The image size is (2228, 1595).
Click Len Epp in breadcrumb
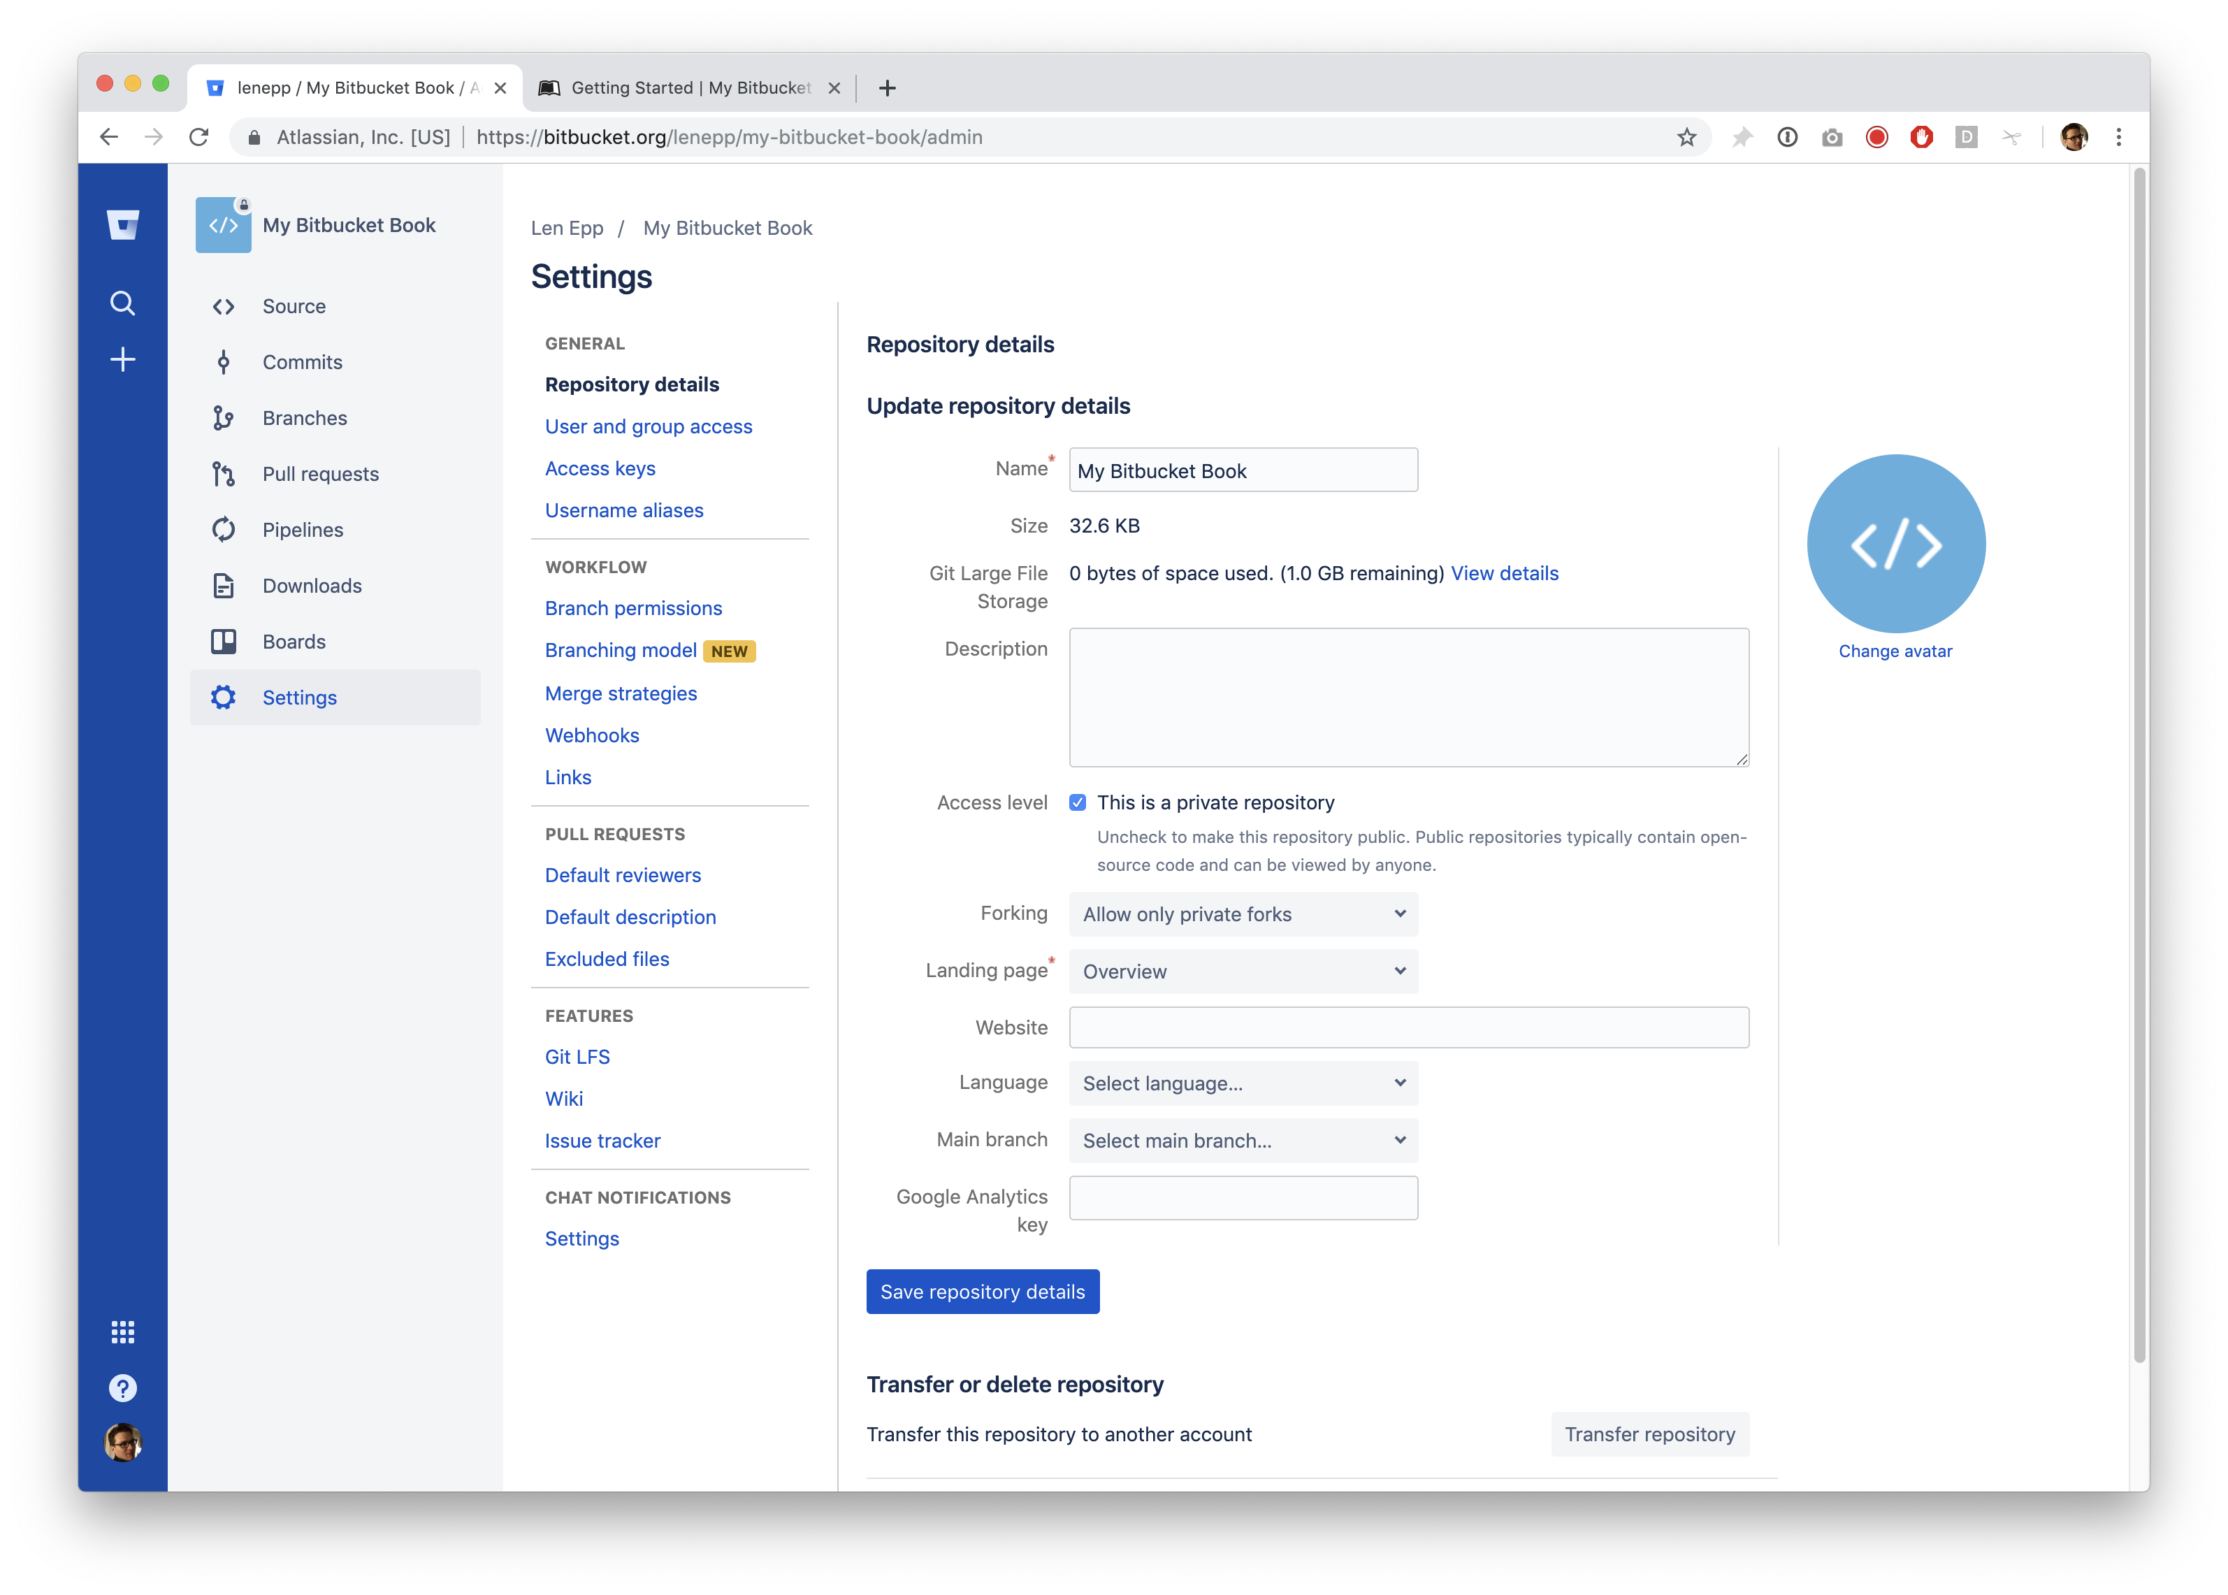pyautogui.click(x=567, y=228)
